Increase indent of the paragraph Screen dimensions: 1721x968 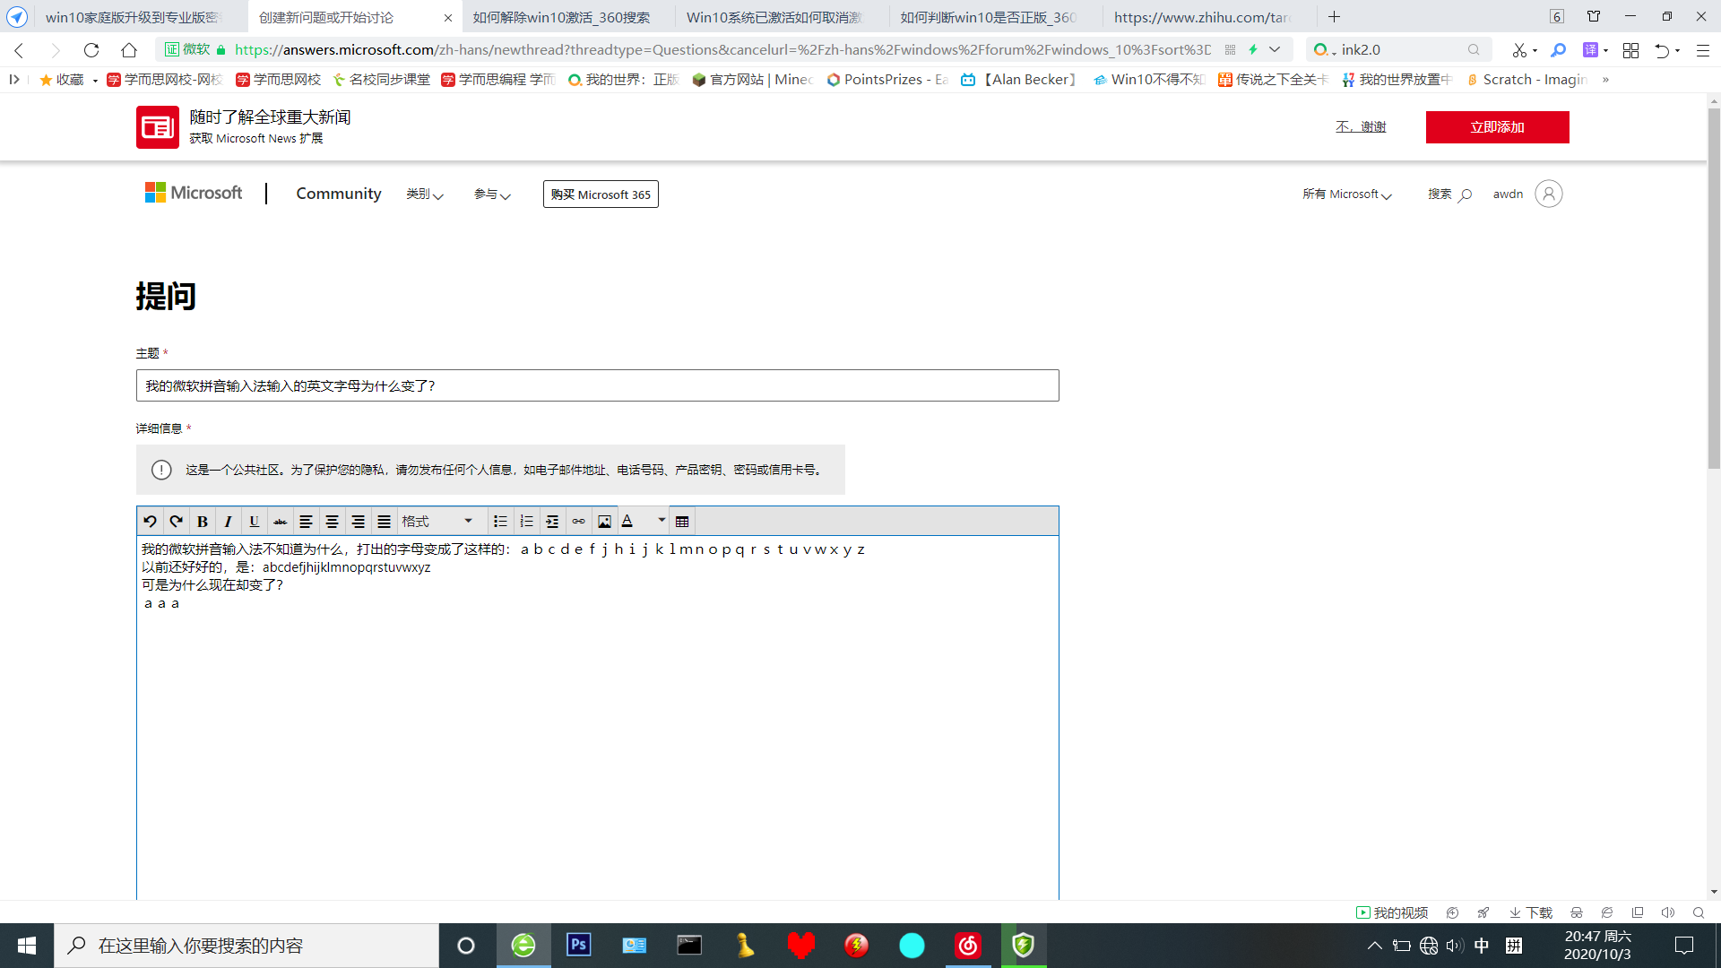[552, 522]
